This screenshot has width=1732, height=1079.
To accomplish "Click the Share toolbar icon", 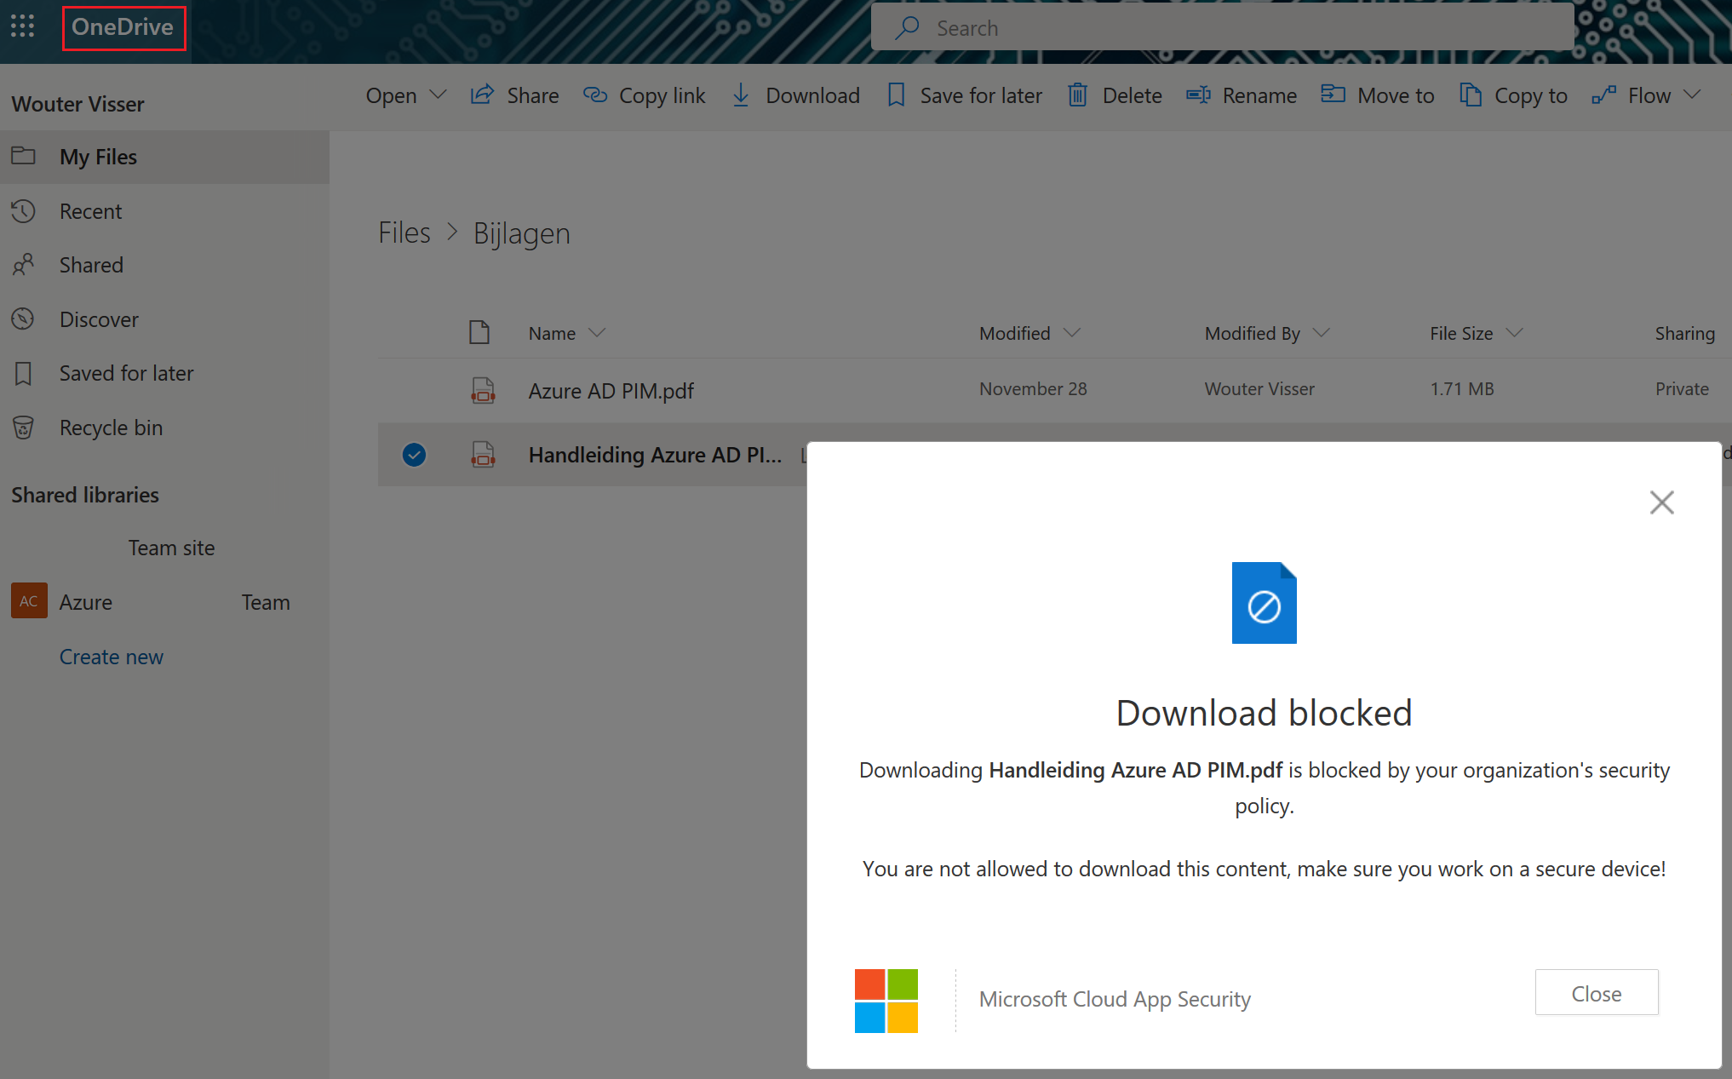I will (483, 95).
